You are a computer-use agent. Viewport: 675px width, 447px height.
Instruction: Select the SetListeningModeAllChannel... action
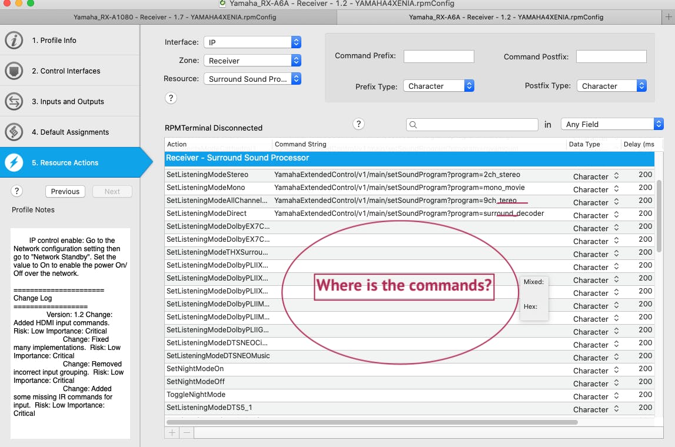[x=217, y=201]
